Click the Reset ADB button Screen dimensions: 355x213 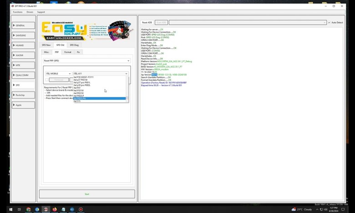[147, 22]
